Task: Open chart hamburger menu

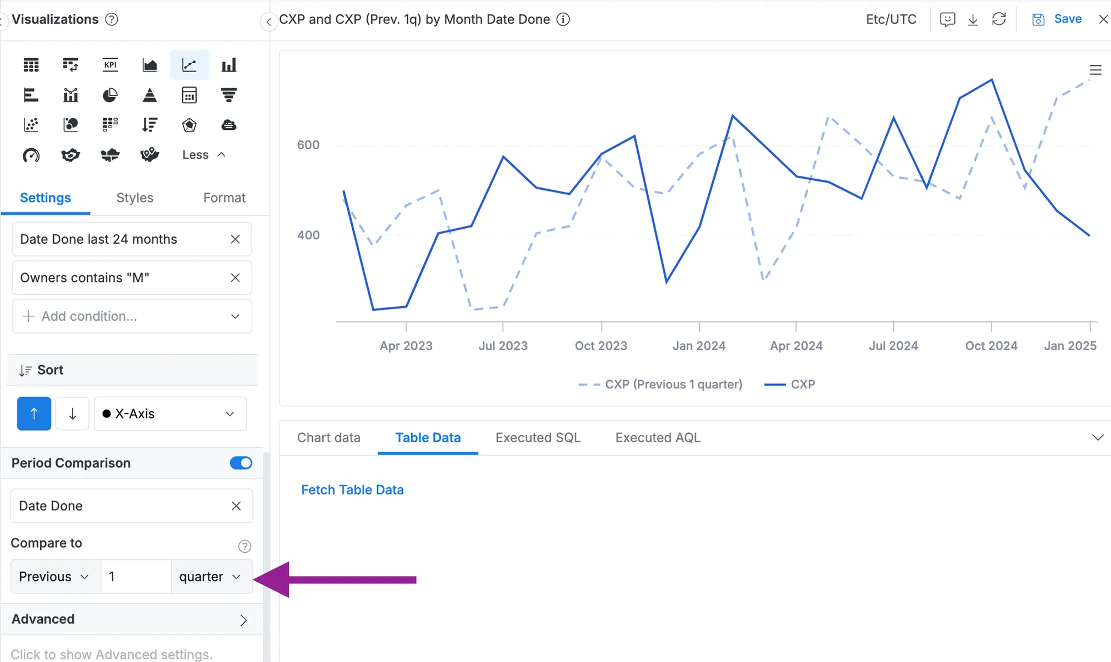Action: (1095, 70)
